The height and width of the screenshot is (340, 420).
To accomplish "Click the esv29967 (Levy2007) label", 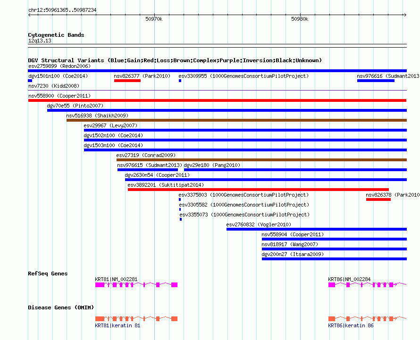I will click(110, 125).
